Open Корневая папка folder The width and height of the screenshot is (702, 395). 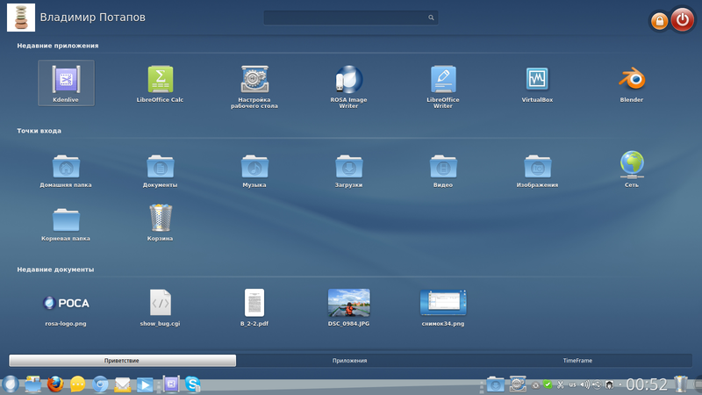[x=66, y=225]
